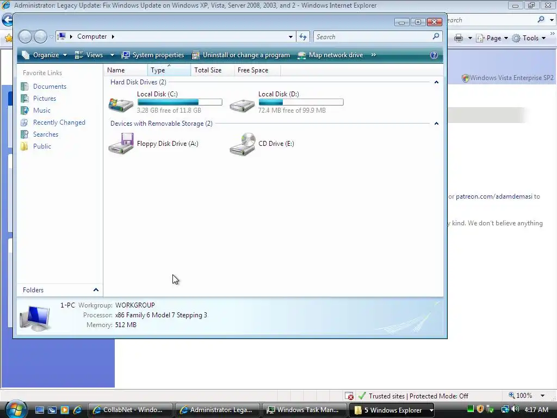Screen dimensions: 557x418
Task: Click the Start orb button
Action: point(16,409)
